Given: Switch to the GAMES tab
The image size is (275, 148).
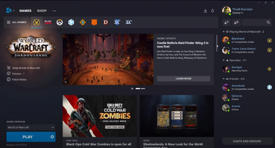Looking at the screenshot, I should [25, 11].
